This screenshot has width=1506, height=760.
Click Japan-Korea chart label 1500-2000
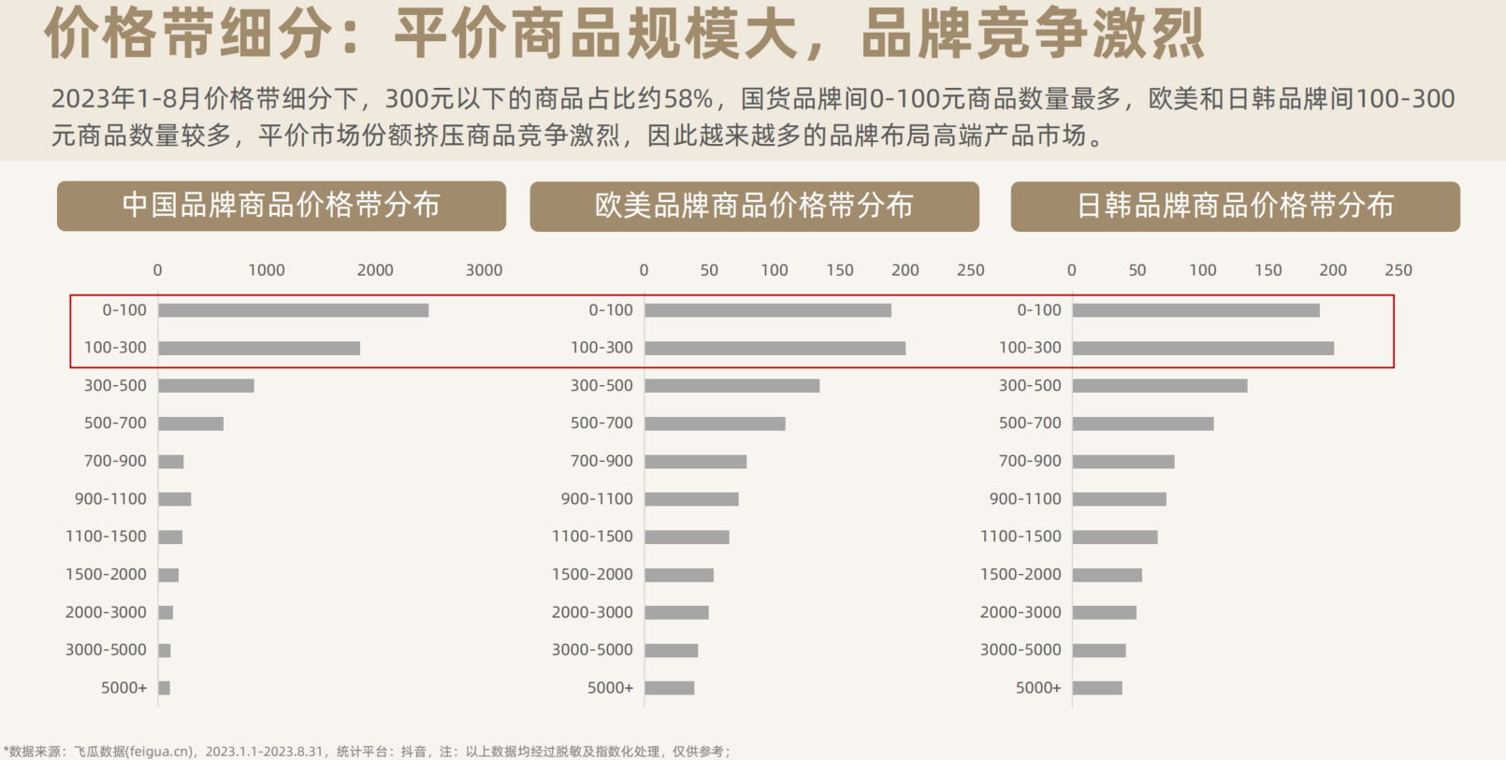pos(1021,575)
